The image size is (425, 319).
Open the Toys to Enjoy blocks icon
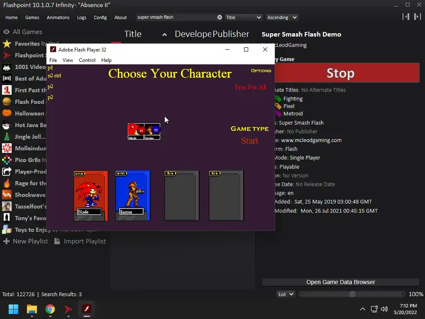click(7, 230)
